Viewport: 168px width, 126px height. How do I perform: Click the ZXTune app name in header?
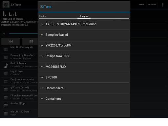16,5
